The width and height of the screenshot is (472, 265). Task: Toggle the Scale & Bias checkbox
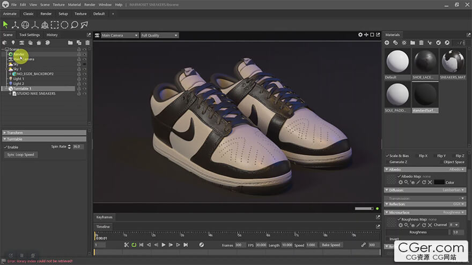388,156
